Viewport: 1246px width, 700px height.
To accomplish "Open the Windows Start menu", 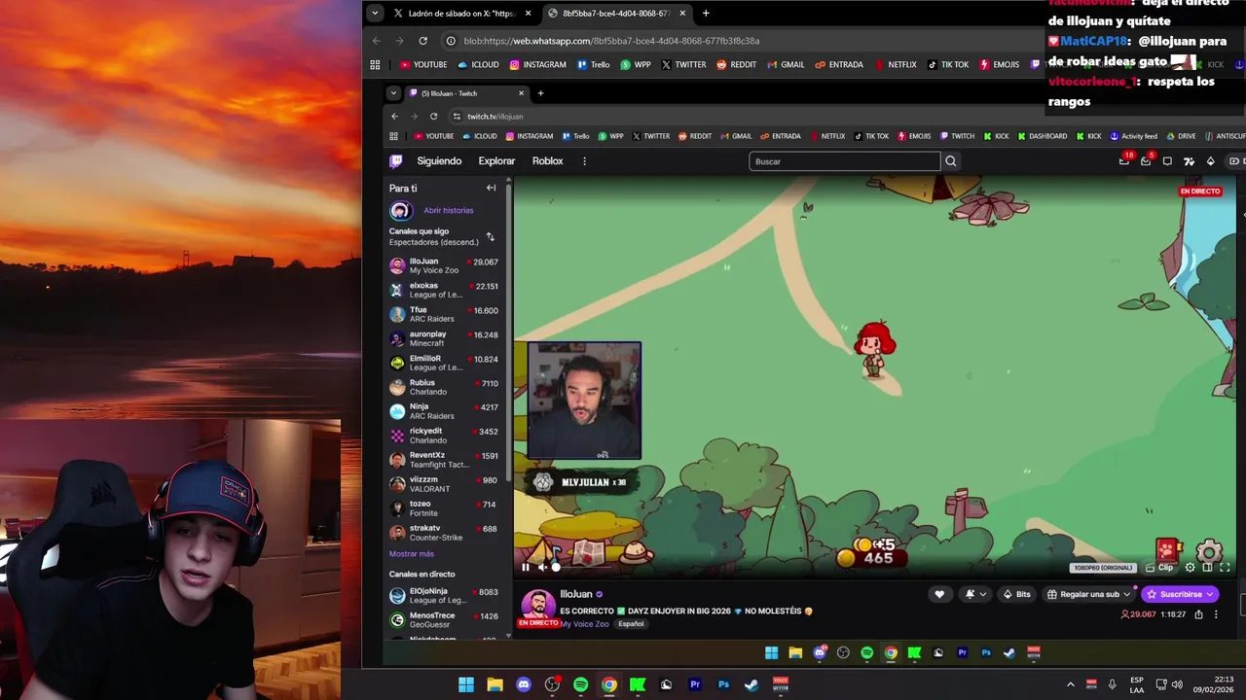I will pos(466,684).
